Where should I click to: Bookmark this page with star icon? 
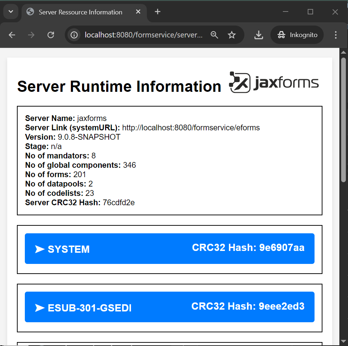click(x=232, y=35)
